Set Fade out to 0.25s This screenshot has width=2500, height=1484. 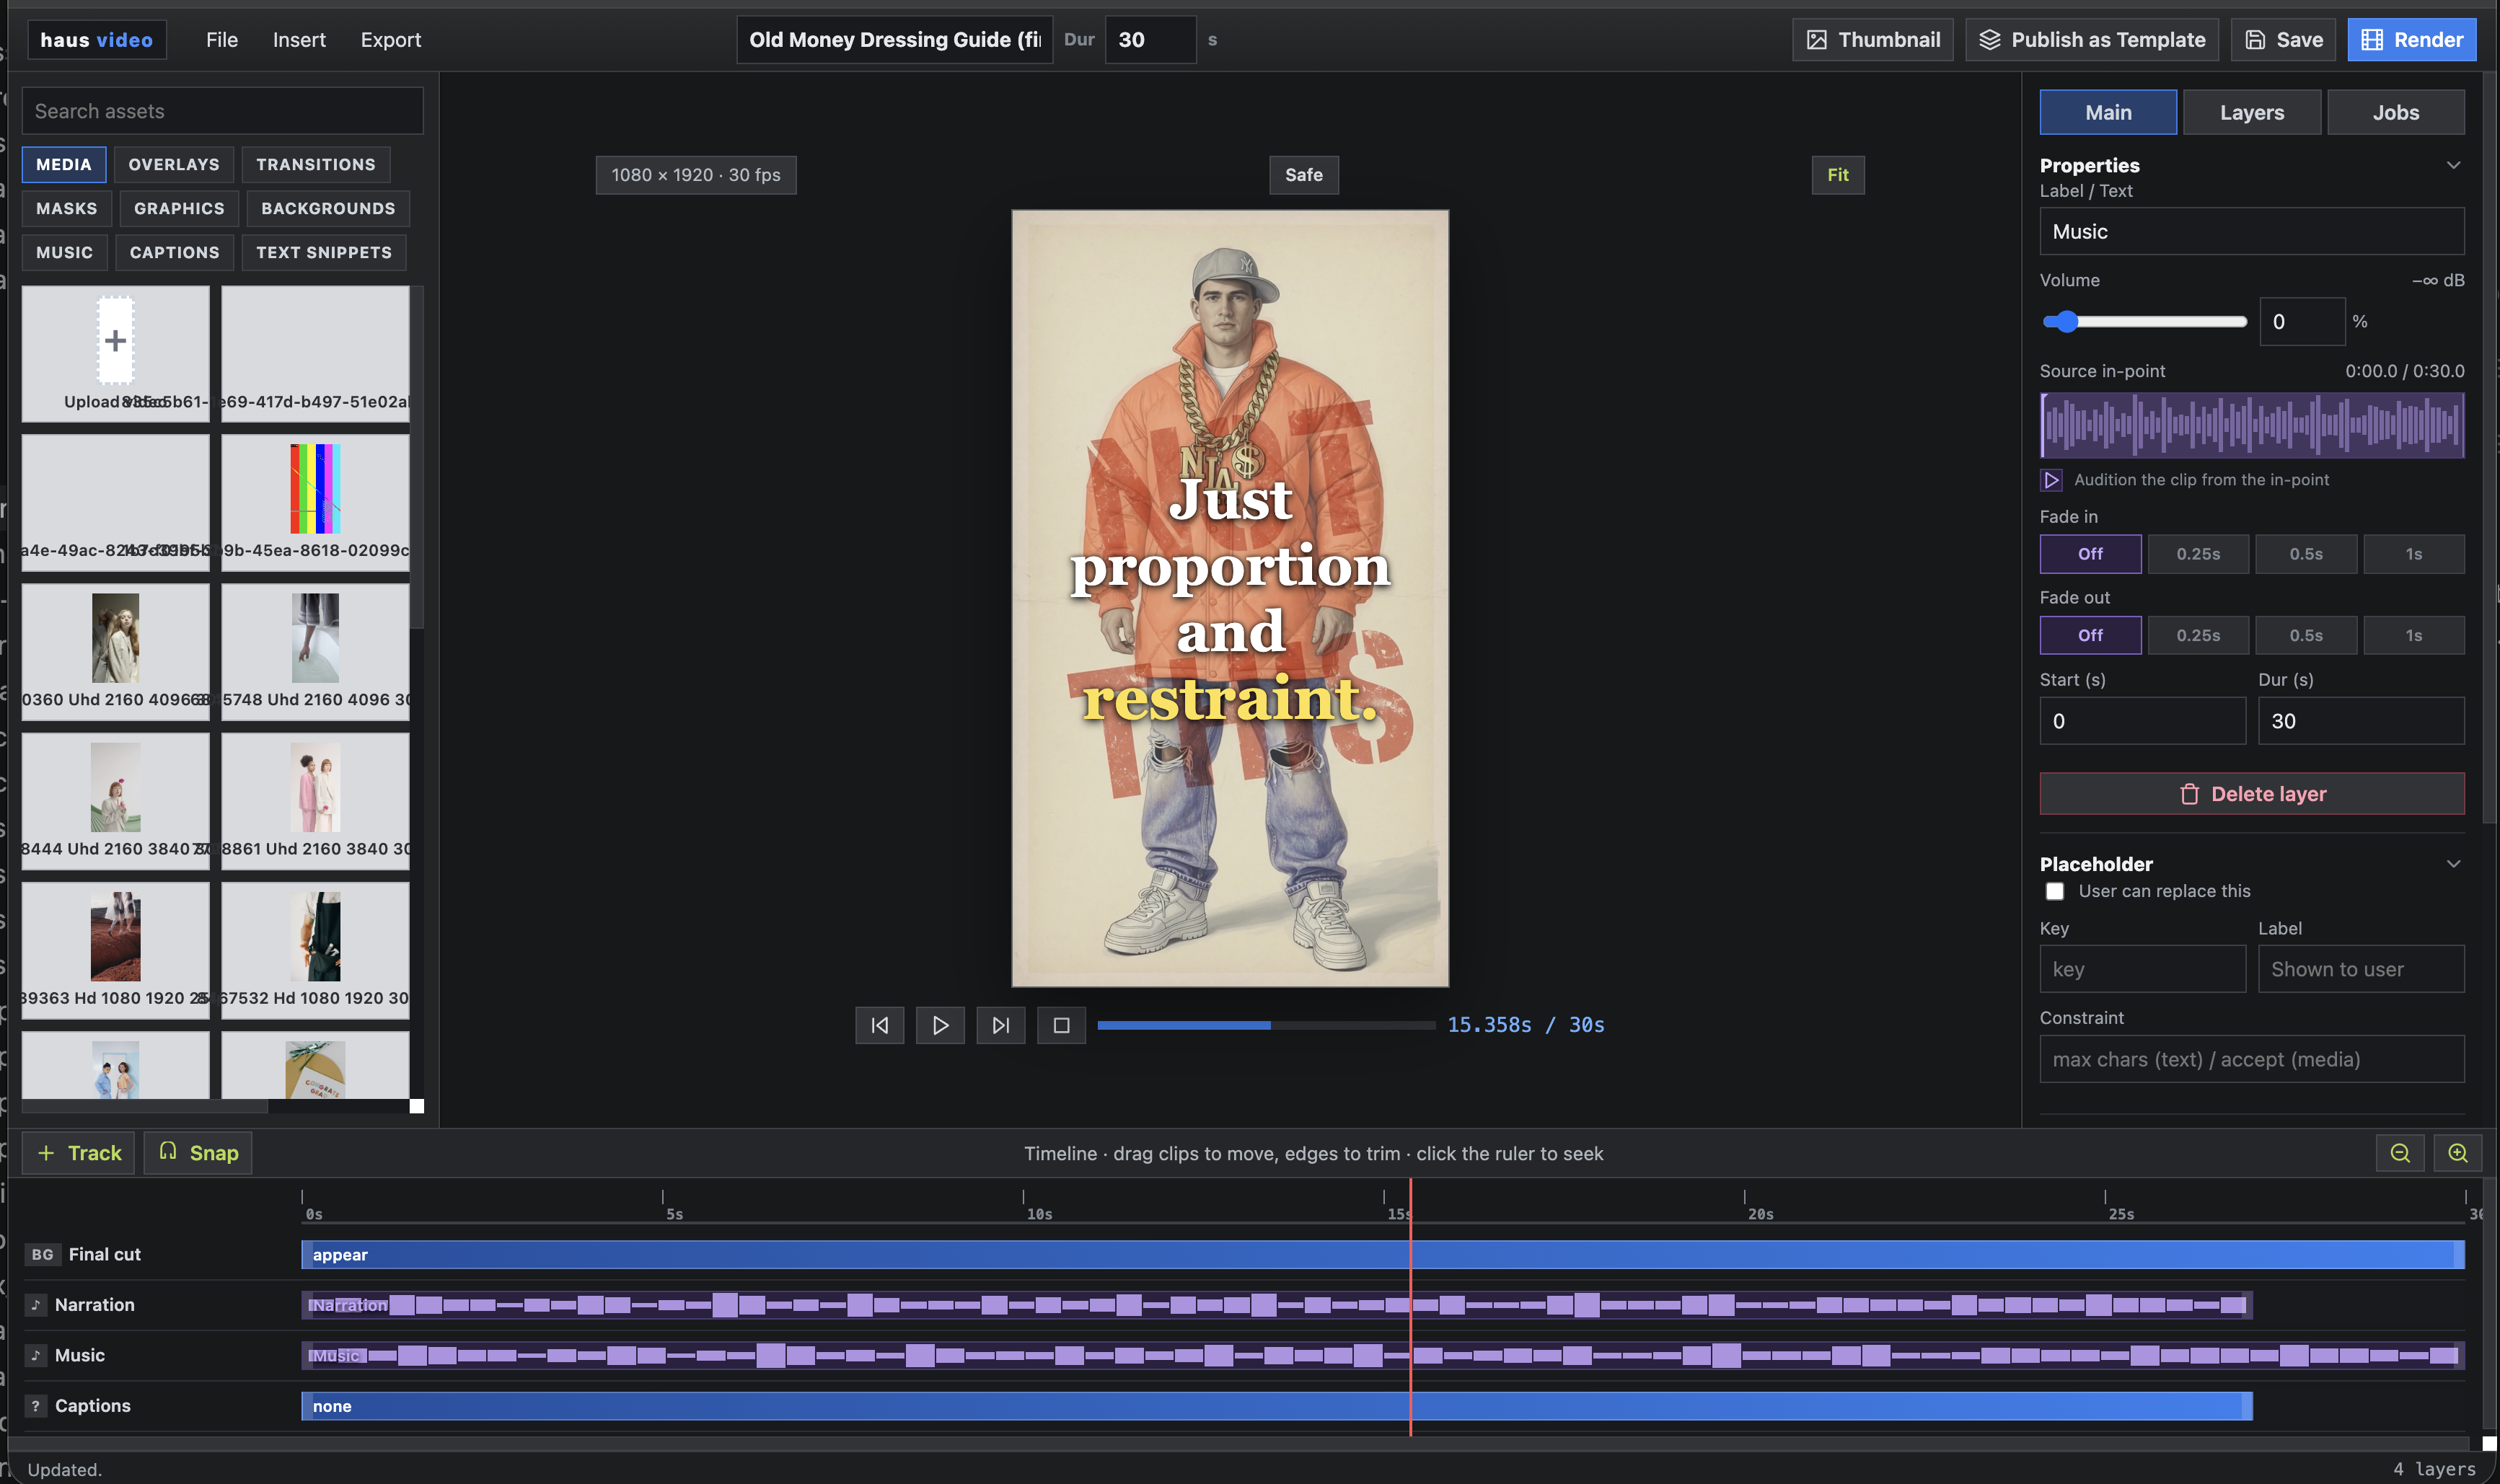click(2198, 635)
